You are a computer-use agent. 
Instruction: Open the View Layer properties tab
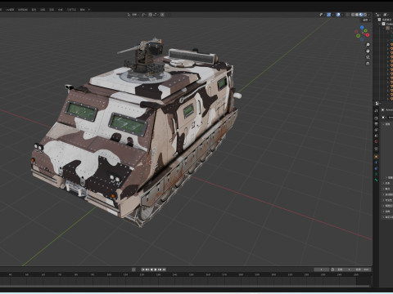[x=376, y=130]
